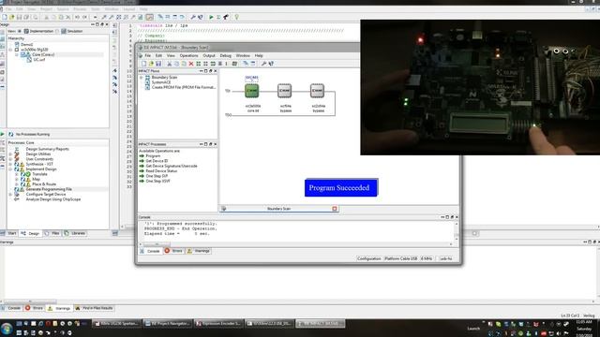Select the right-most bypass chip in chain
The width and height of the screenshot is (600, 337).
click(317, 91)
